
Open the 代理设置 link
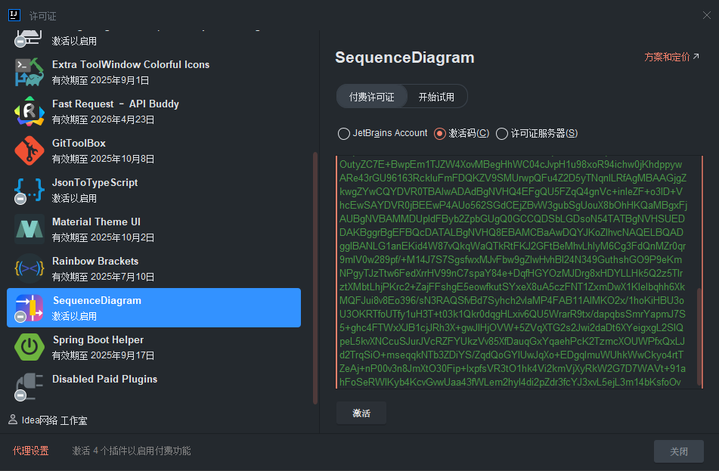(x=31, y=451)
